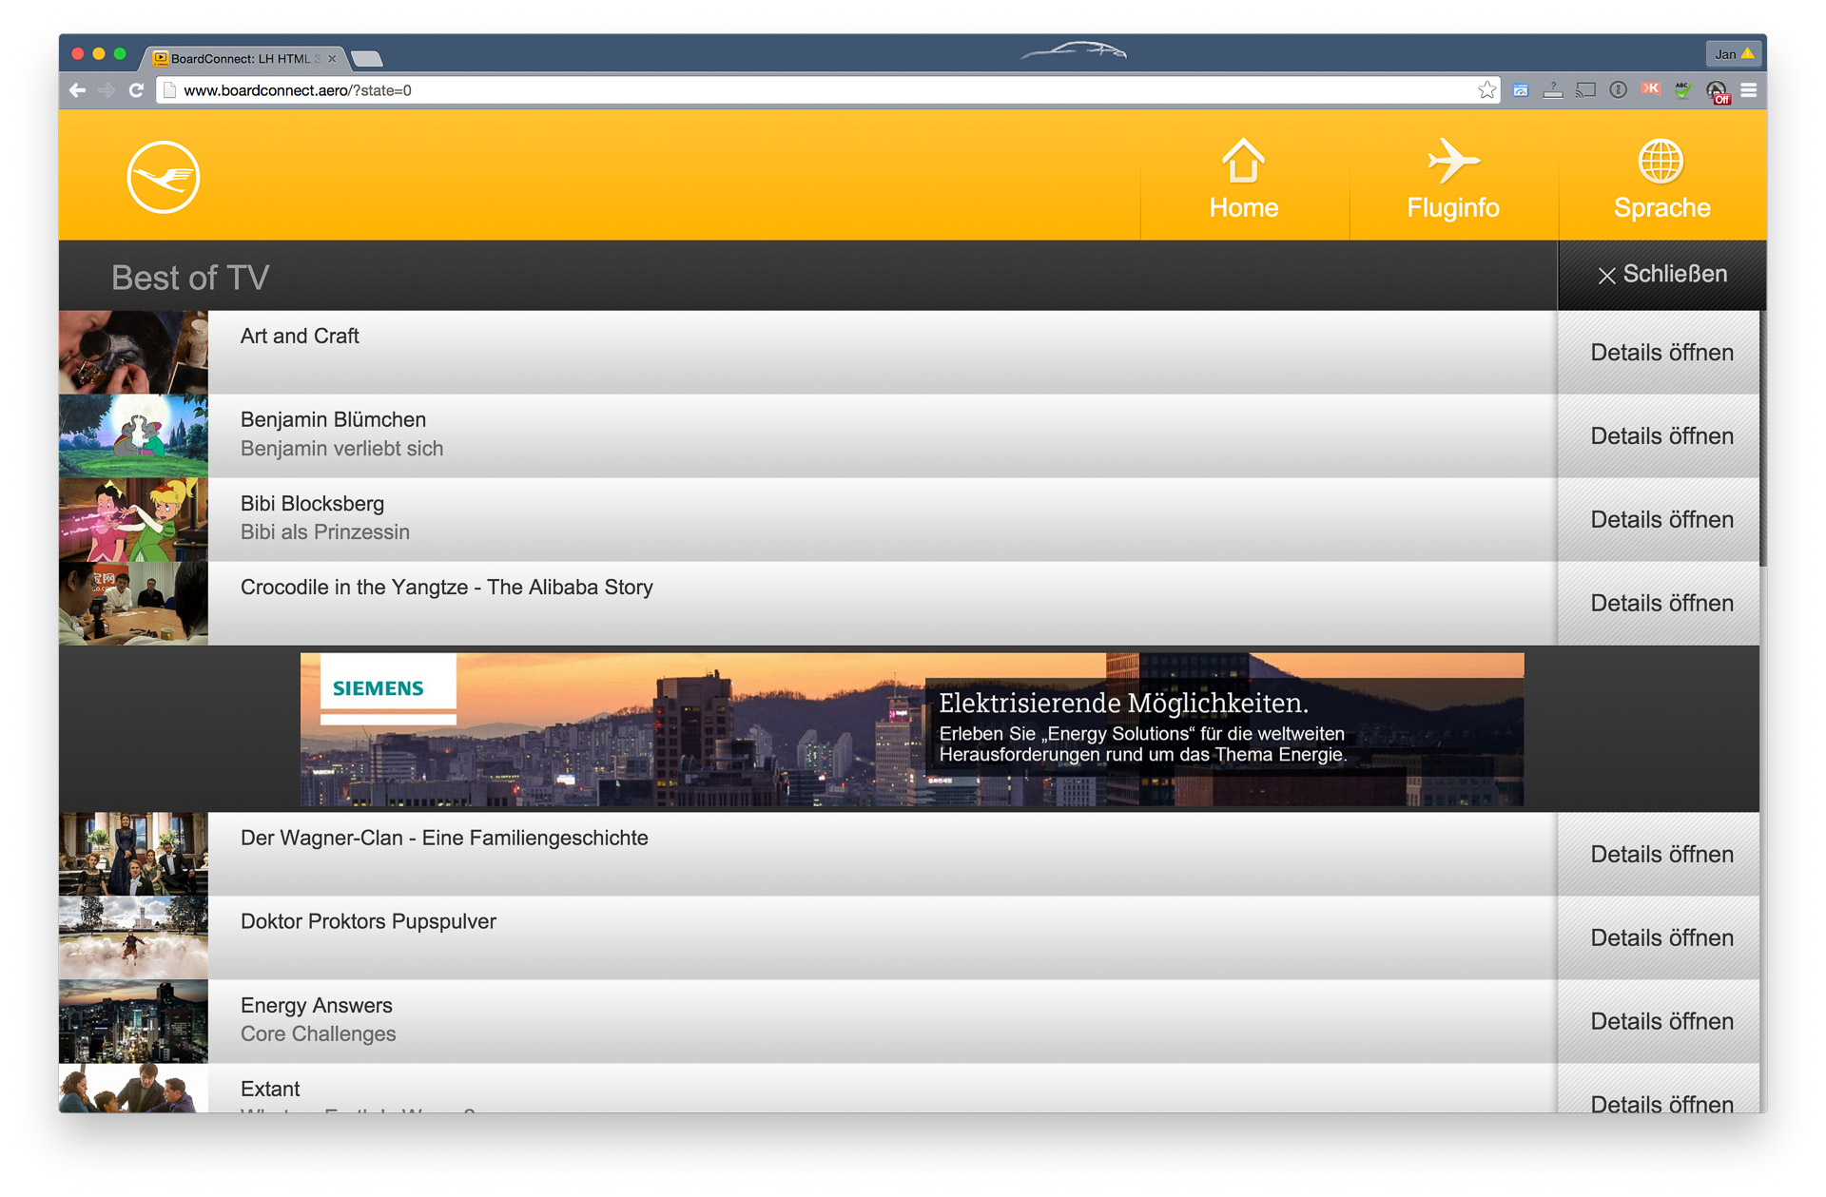Image resolution: width=1826 pixels, height=1197 pixels.
Task: Click the 'Core Challenges' subtitle
Action: [x=318, y=1034]
